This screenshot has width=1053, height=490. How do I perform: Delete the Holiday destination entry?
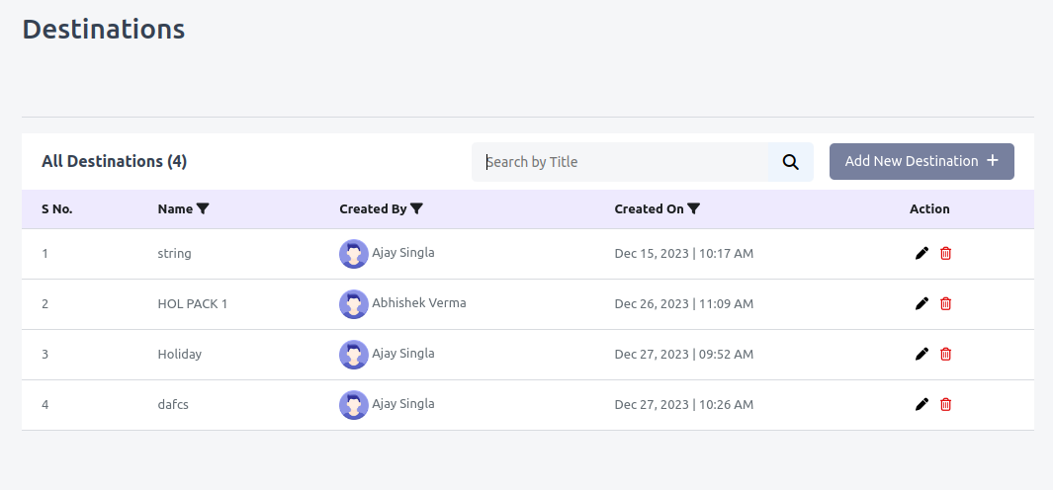pos(945,354)
